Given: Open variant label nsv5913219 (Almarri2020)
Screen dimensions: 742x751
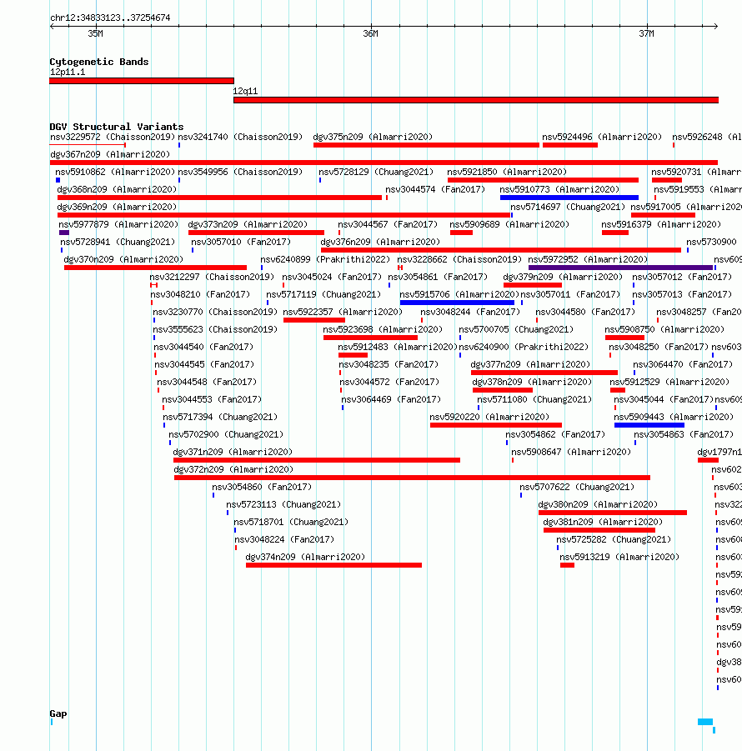Looking at the screenshot, I should (x=619, y=558).
